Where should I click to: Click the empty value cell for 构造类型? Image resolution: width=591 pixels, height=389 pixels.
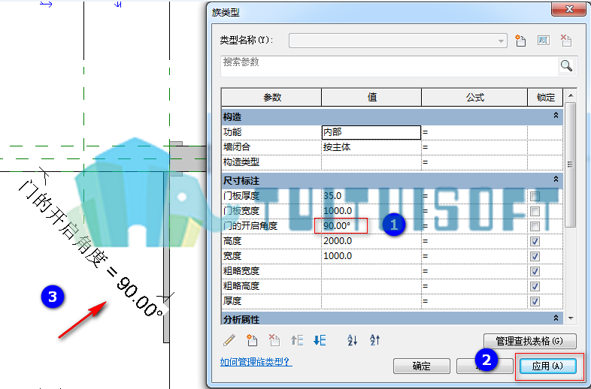[371, 162]
